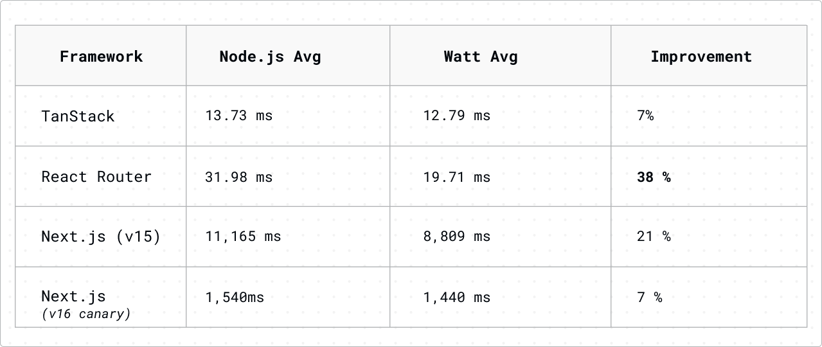Click the 8,809 ms Watt value
The width and height of the screenshot is (822, 347).
click(456, 236)
